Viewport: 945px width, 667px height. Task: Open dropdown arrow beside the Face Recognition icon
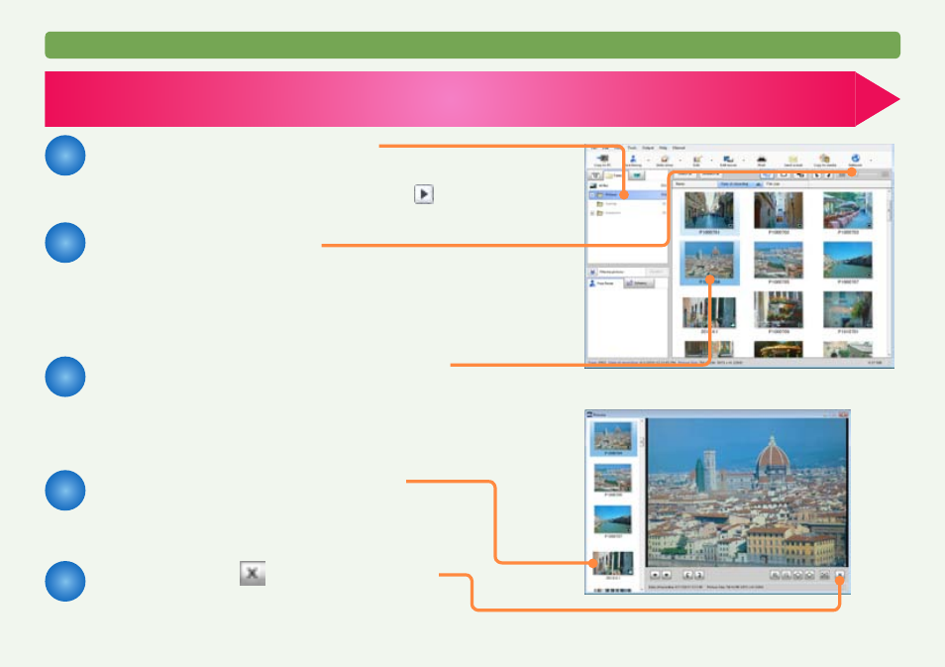coord(649,161)
